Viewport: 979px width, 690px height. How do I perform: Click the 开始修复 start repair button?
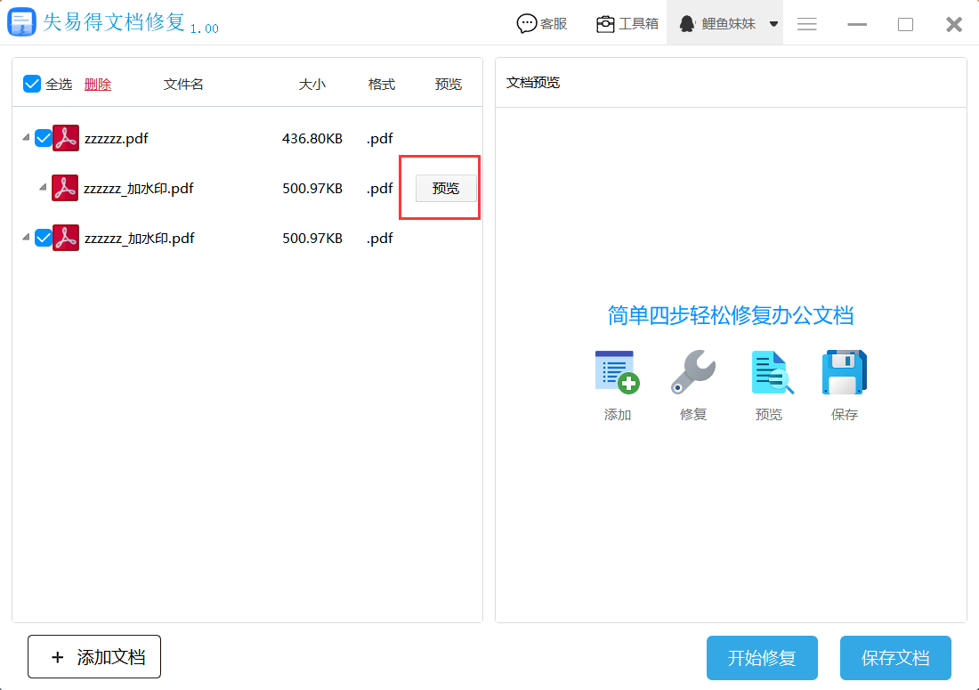click(762, 658)
